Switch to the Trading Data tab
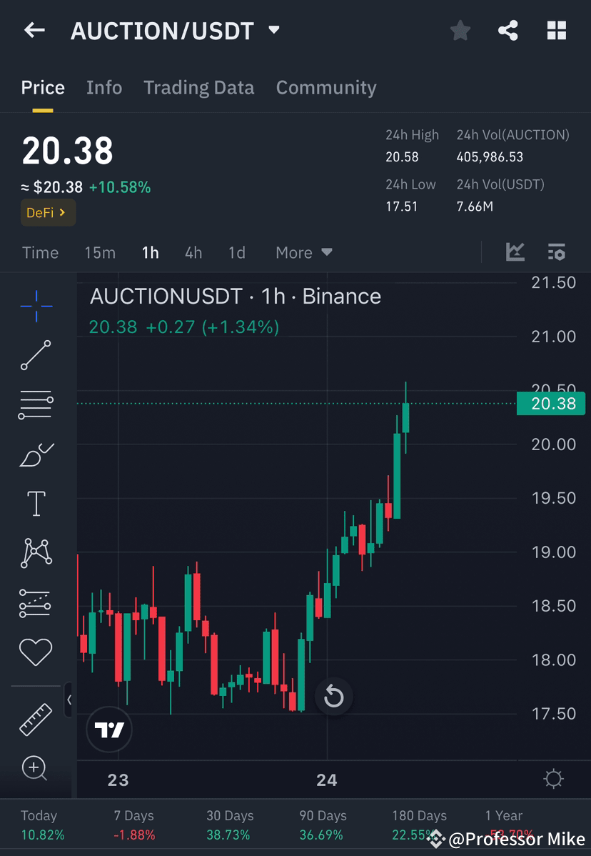This screenshot has width=591, height=856. coord(199,87)
